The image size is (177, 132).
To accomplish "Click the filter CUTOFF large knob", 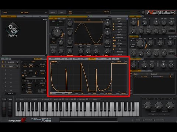I will pos(141,44).
